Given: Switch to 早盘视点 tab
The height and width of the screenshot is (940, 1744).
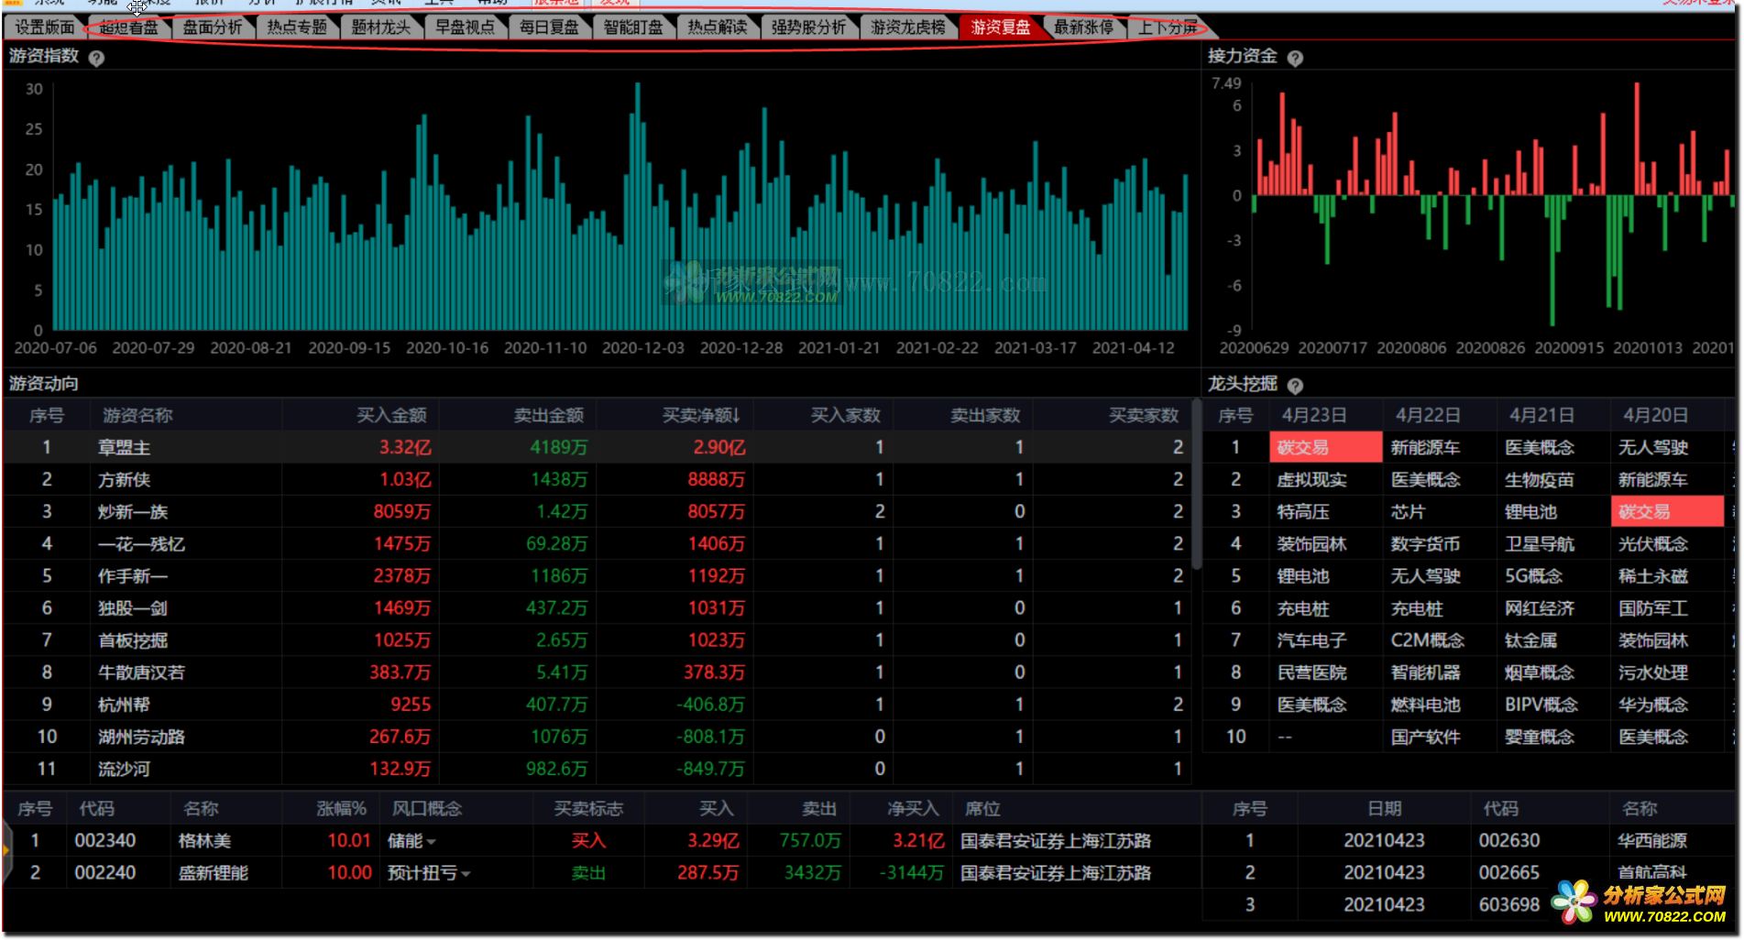Looking at the screenshot, I should click(x=465, y=27).
